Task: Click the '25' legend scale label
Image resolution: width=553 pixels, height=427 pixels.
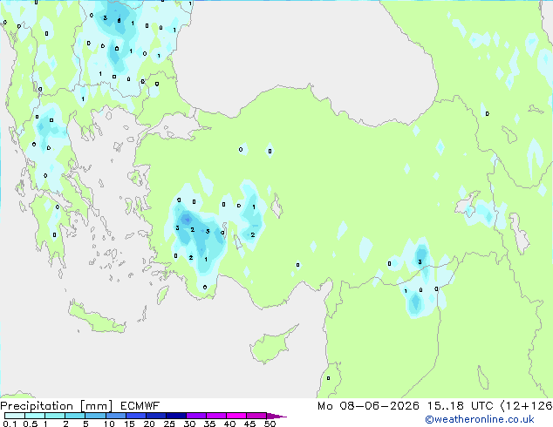Action: 169,424
